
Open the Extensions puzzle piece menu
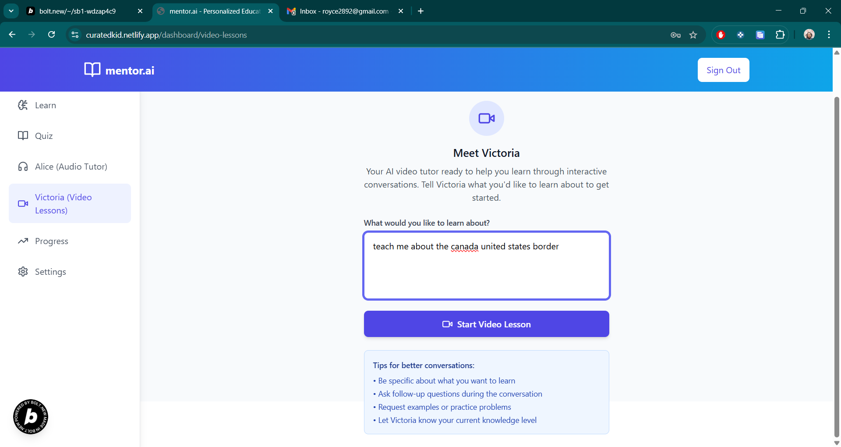click(x=780, y=35)
